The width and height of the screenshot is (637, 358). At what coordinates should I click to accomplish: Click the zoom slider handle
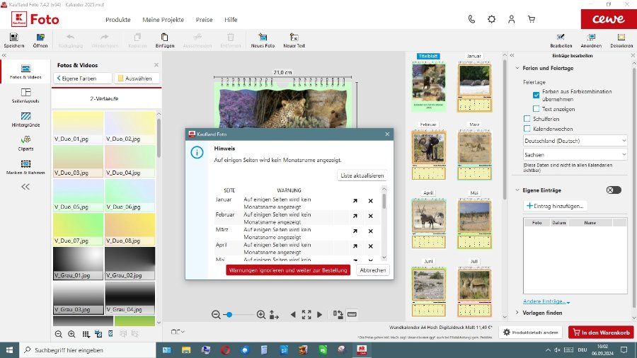click(x=229, y=314)
